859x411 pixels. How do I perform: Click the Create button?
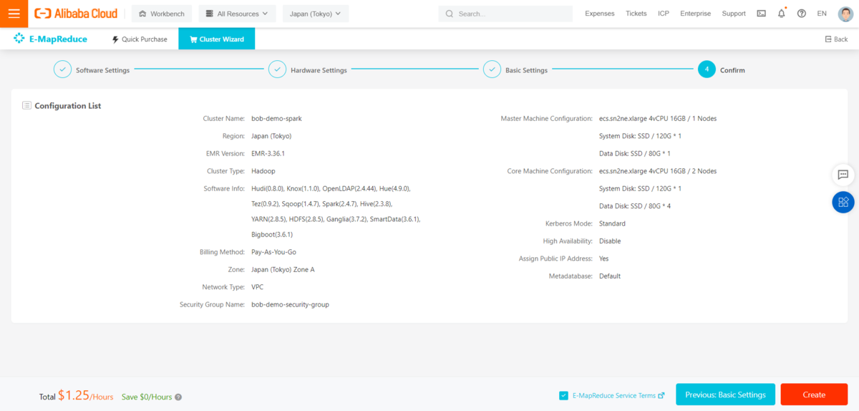pyautogui.click(x=814, y=395)
